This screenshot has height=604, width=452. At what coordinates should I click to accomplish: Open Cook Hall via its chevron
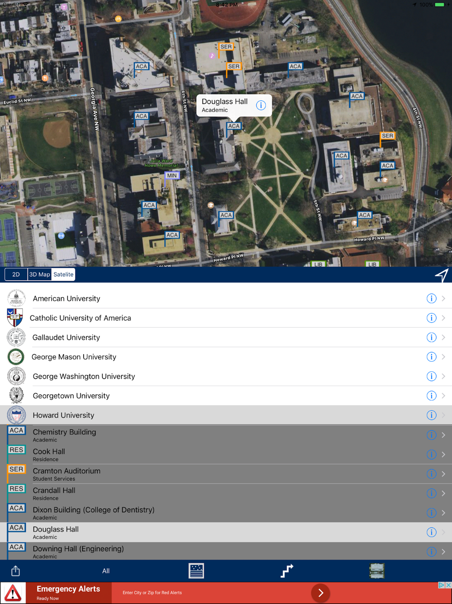[x=443, y=454]
